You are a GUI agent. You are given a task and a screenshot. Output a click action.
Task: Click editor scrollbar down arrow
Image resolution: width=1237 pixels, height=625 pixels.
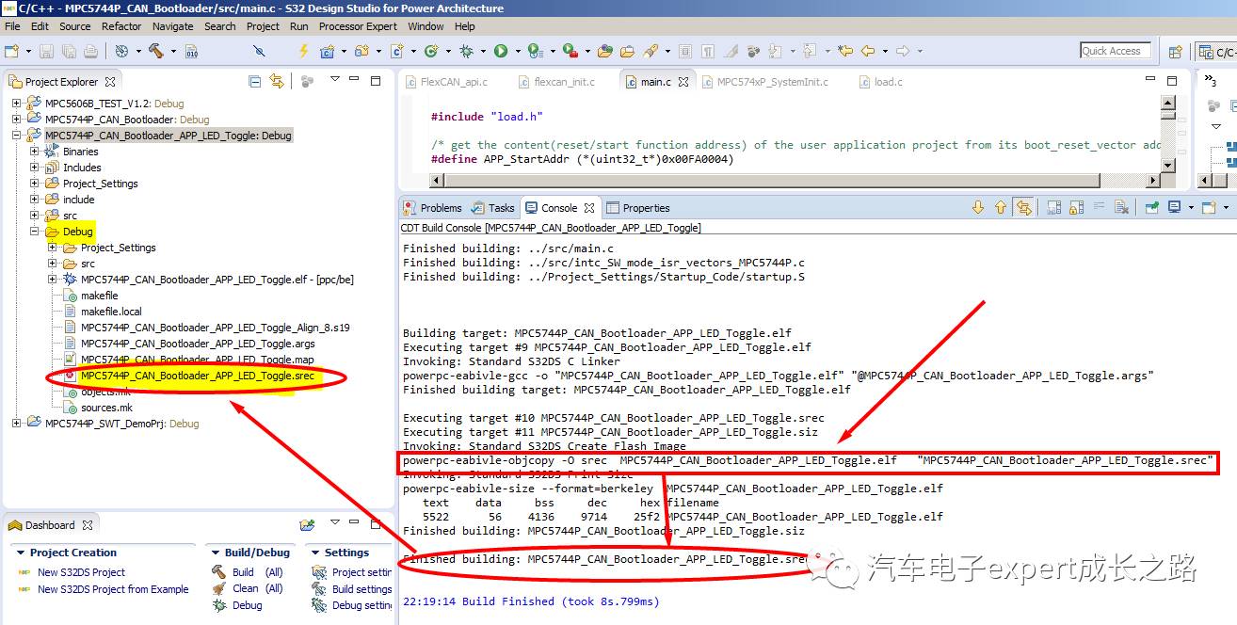click(x=1168, y=168)
